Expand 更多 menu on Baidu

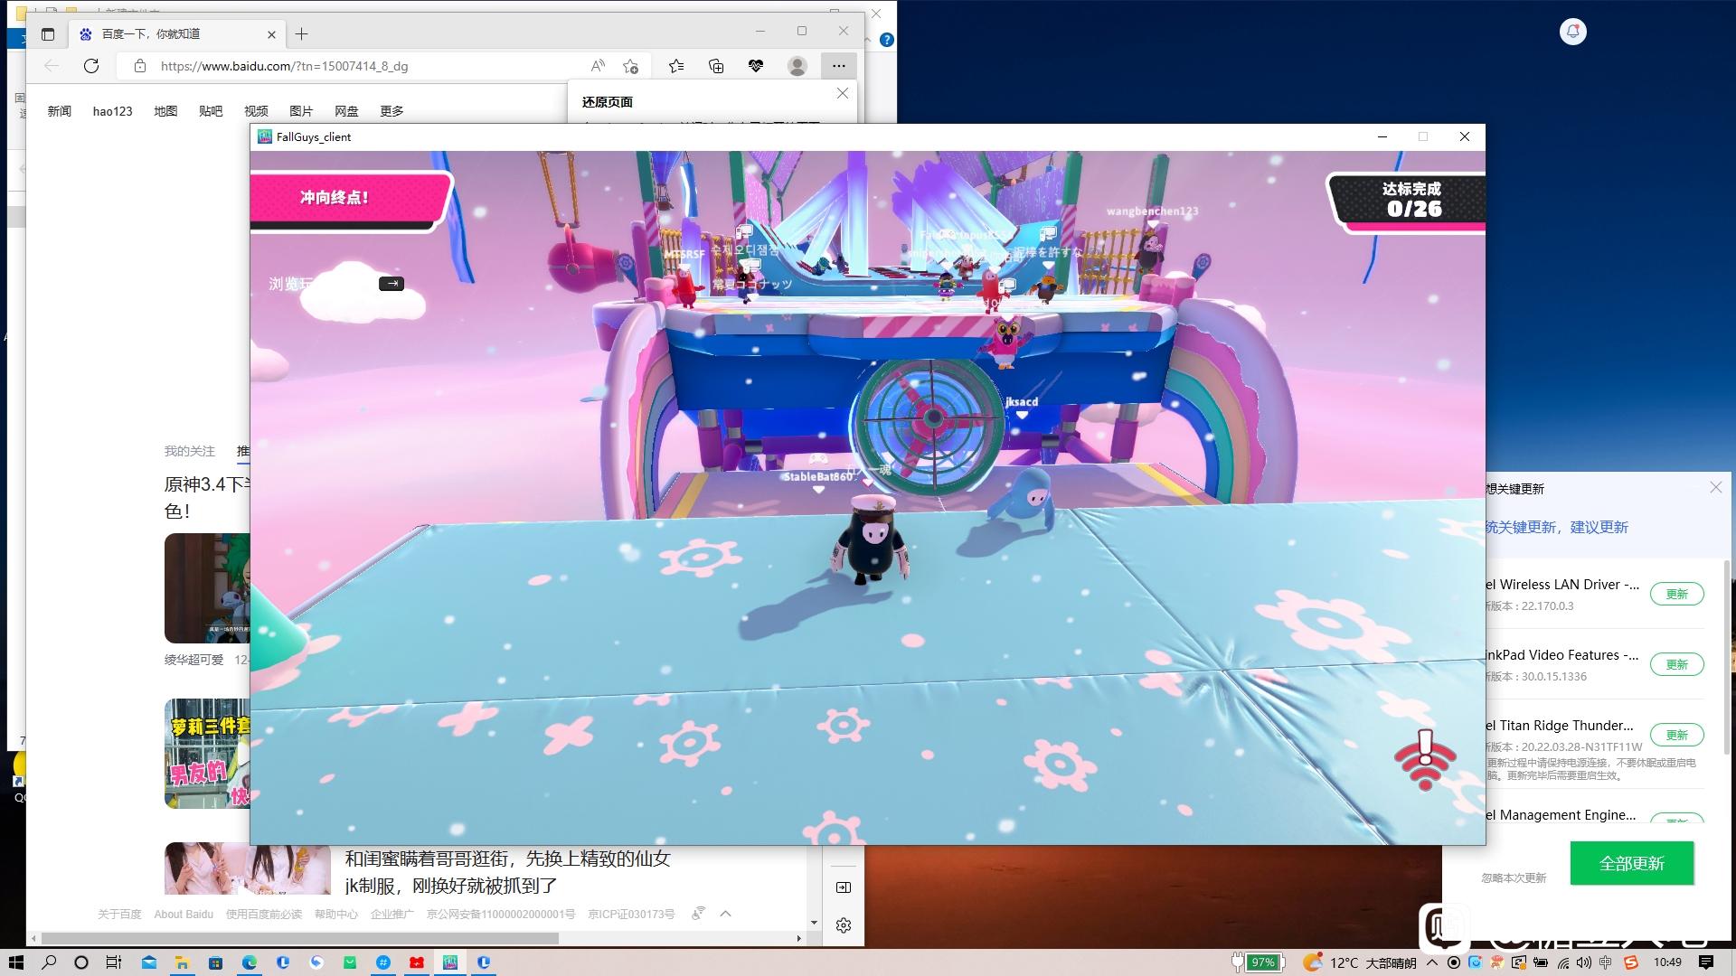[x=392, y=111]
